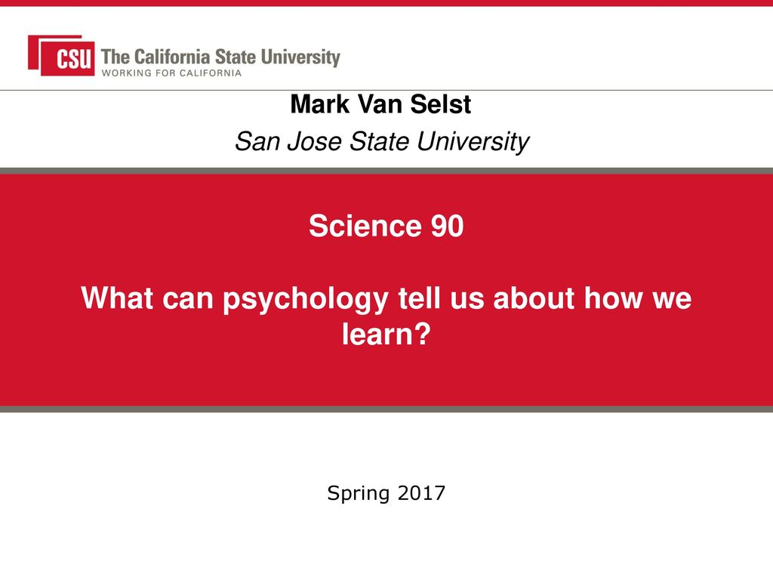Click the word 'Jose' in the university name

[315, 141]
